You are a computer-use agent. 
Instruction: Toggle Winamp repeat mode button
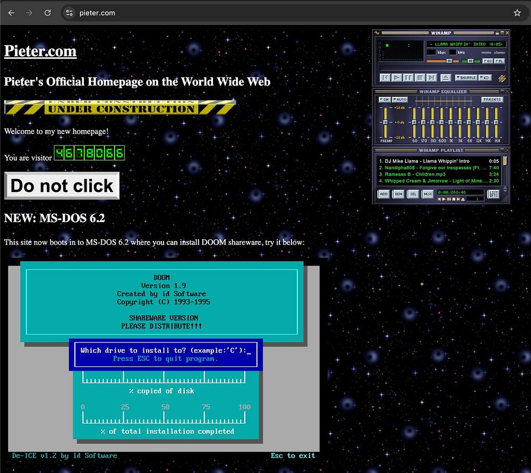[485, 78]
